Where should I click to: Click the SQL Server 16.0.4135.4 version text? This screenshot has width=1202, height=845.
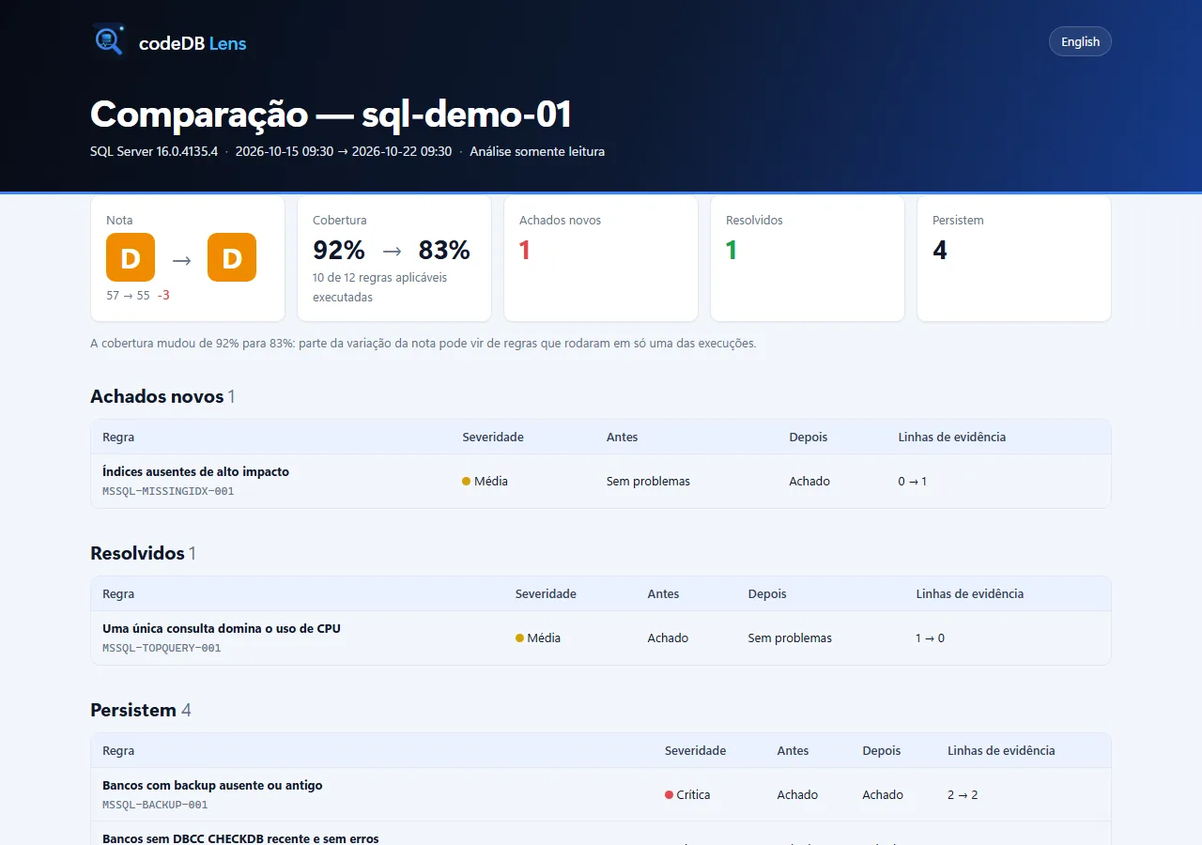point(154,151)
